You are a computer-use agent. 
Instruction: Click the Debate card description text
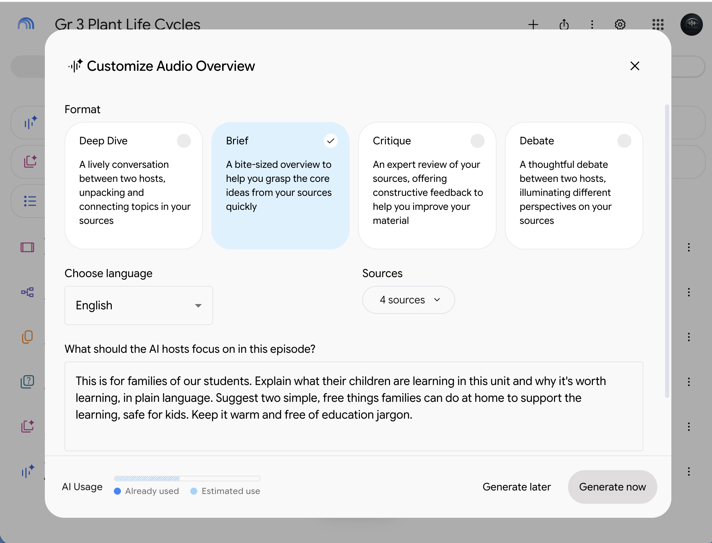[x=566, y=192]
